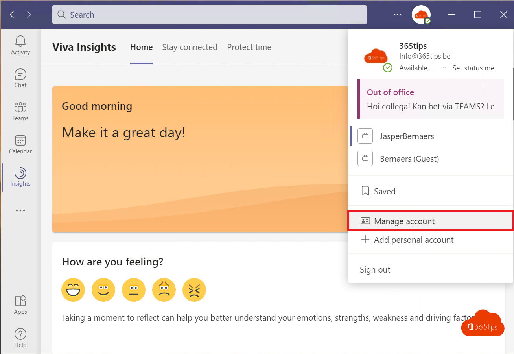Select the Insights icon

click(x=20, y=177)
